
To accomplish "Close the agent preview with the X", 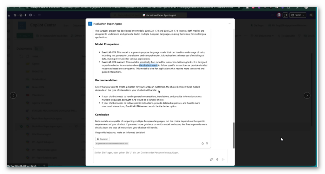I will point(310,15).
